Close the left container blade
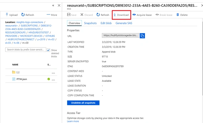Screen dimensions: 203x123 [59, 5]
